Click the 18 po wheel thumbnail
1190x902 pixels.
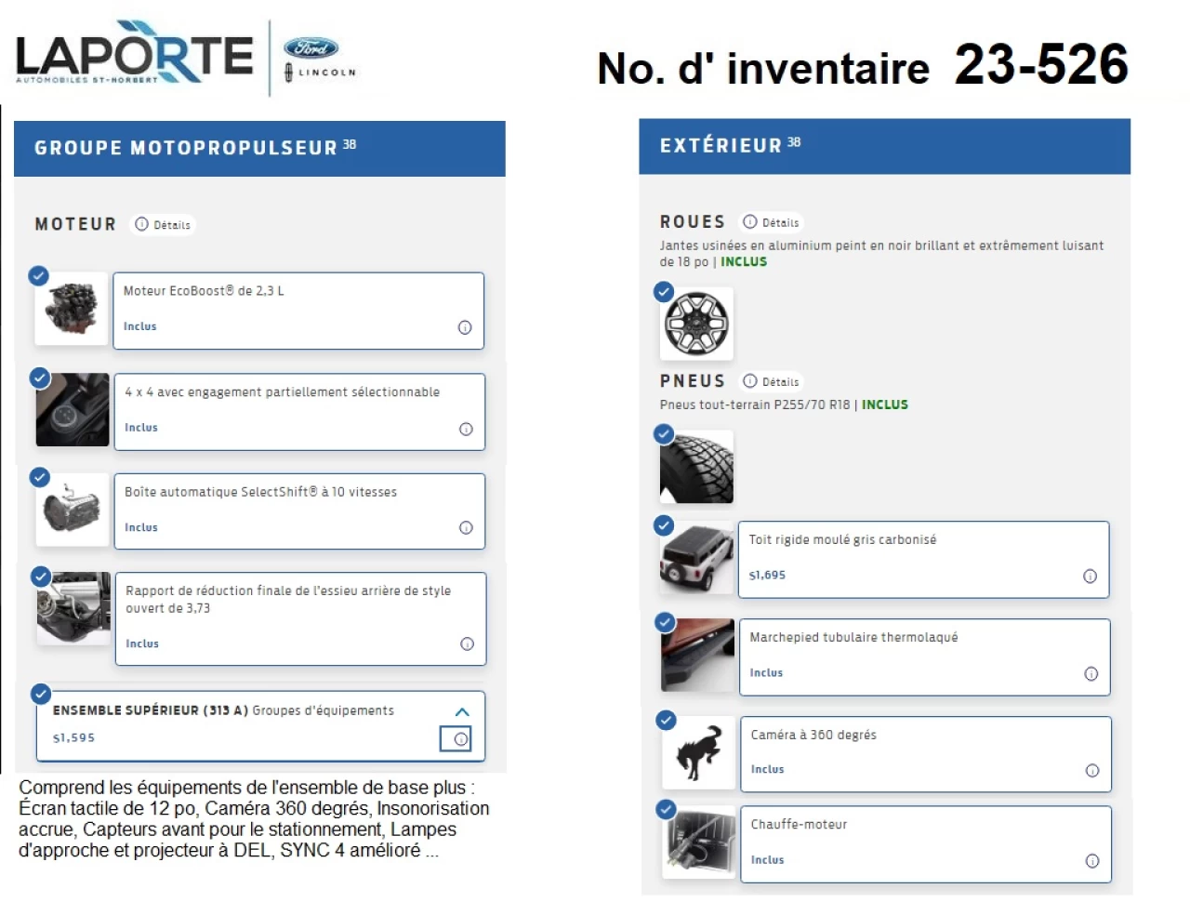(x=696, y=324)
